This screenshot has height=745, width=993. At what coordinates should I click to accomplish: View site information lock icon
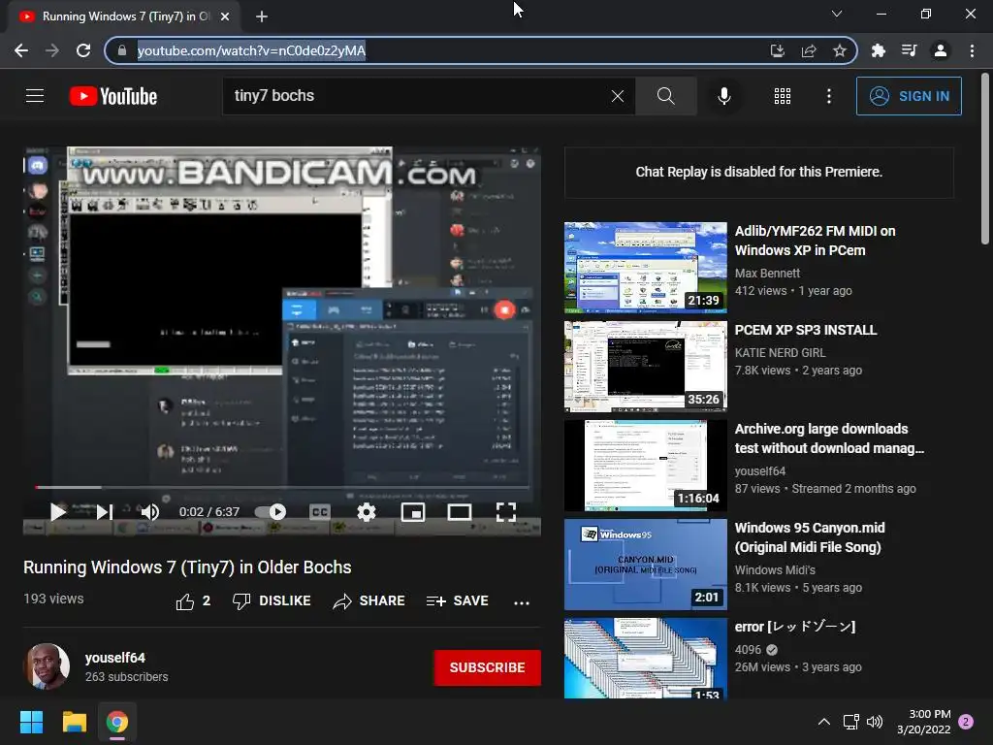click(123, 50)
